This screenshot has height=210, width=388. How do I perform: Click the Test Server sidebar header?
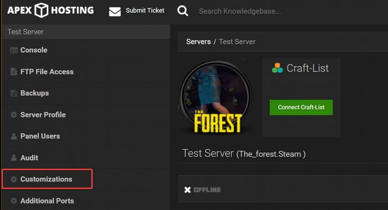point(86,32)
